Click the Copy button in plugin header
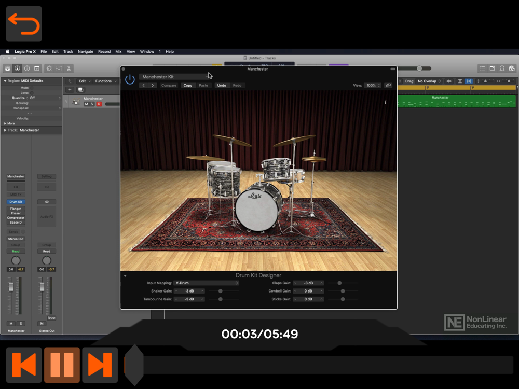The image size is (519, 389). (188, 86)
